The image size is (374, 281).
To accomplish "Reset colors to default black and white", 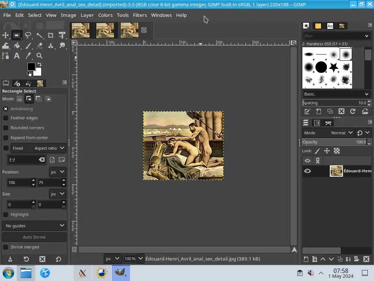I will [x=29, y=74].
